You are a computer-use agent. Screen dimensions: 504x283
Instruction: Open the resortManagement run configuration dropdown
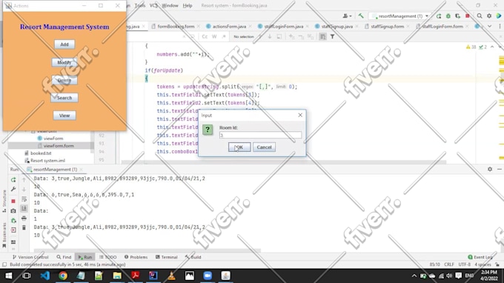(401, 16)
